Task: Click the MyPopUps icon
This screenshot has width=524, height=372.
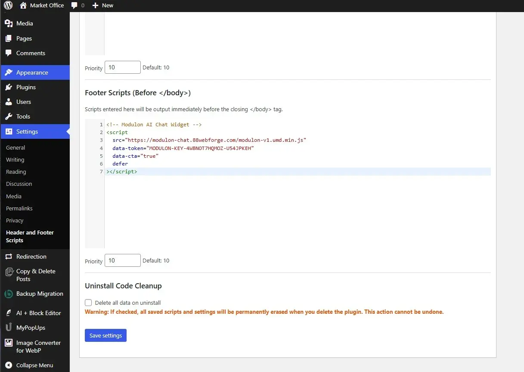Action: tap(9, 328)
